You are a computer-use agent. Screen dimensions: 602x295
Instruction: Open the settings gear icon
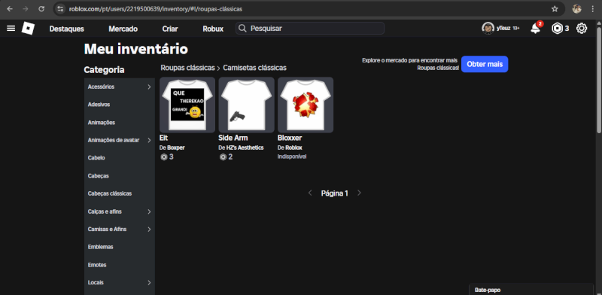(x=582, y=29)
